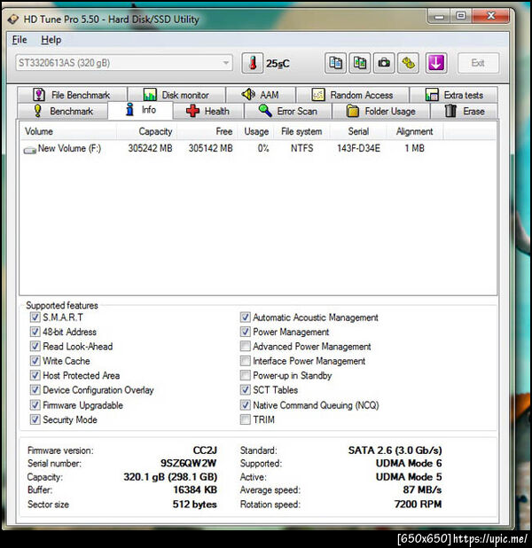This screenshot has height=548, width=532.
Task: Enable the TRIM checkbox
Action: [246, 419]
